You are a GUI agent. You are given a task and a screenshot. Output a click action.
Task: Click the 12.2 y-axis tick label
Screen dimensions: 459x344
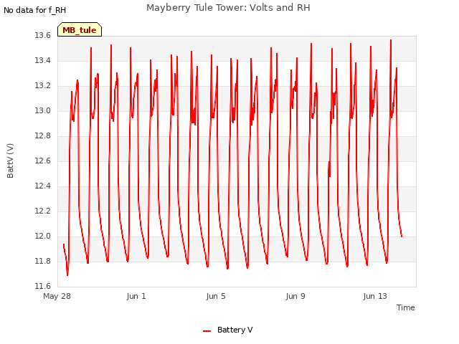[43, 211]
